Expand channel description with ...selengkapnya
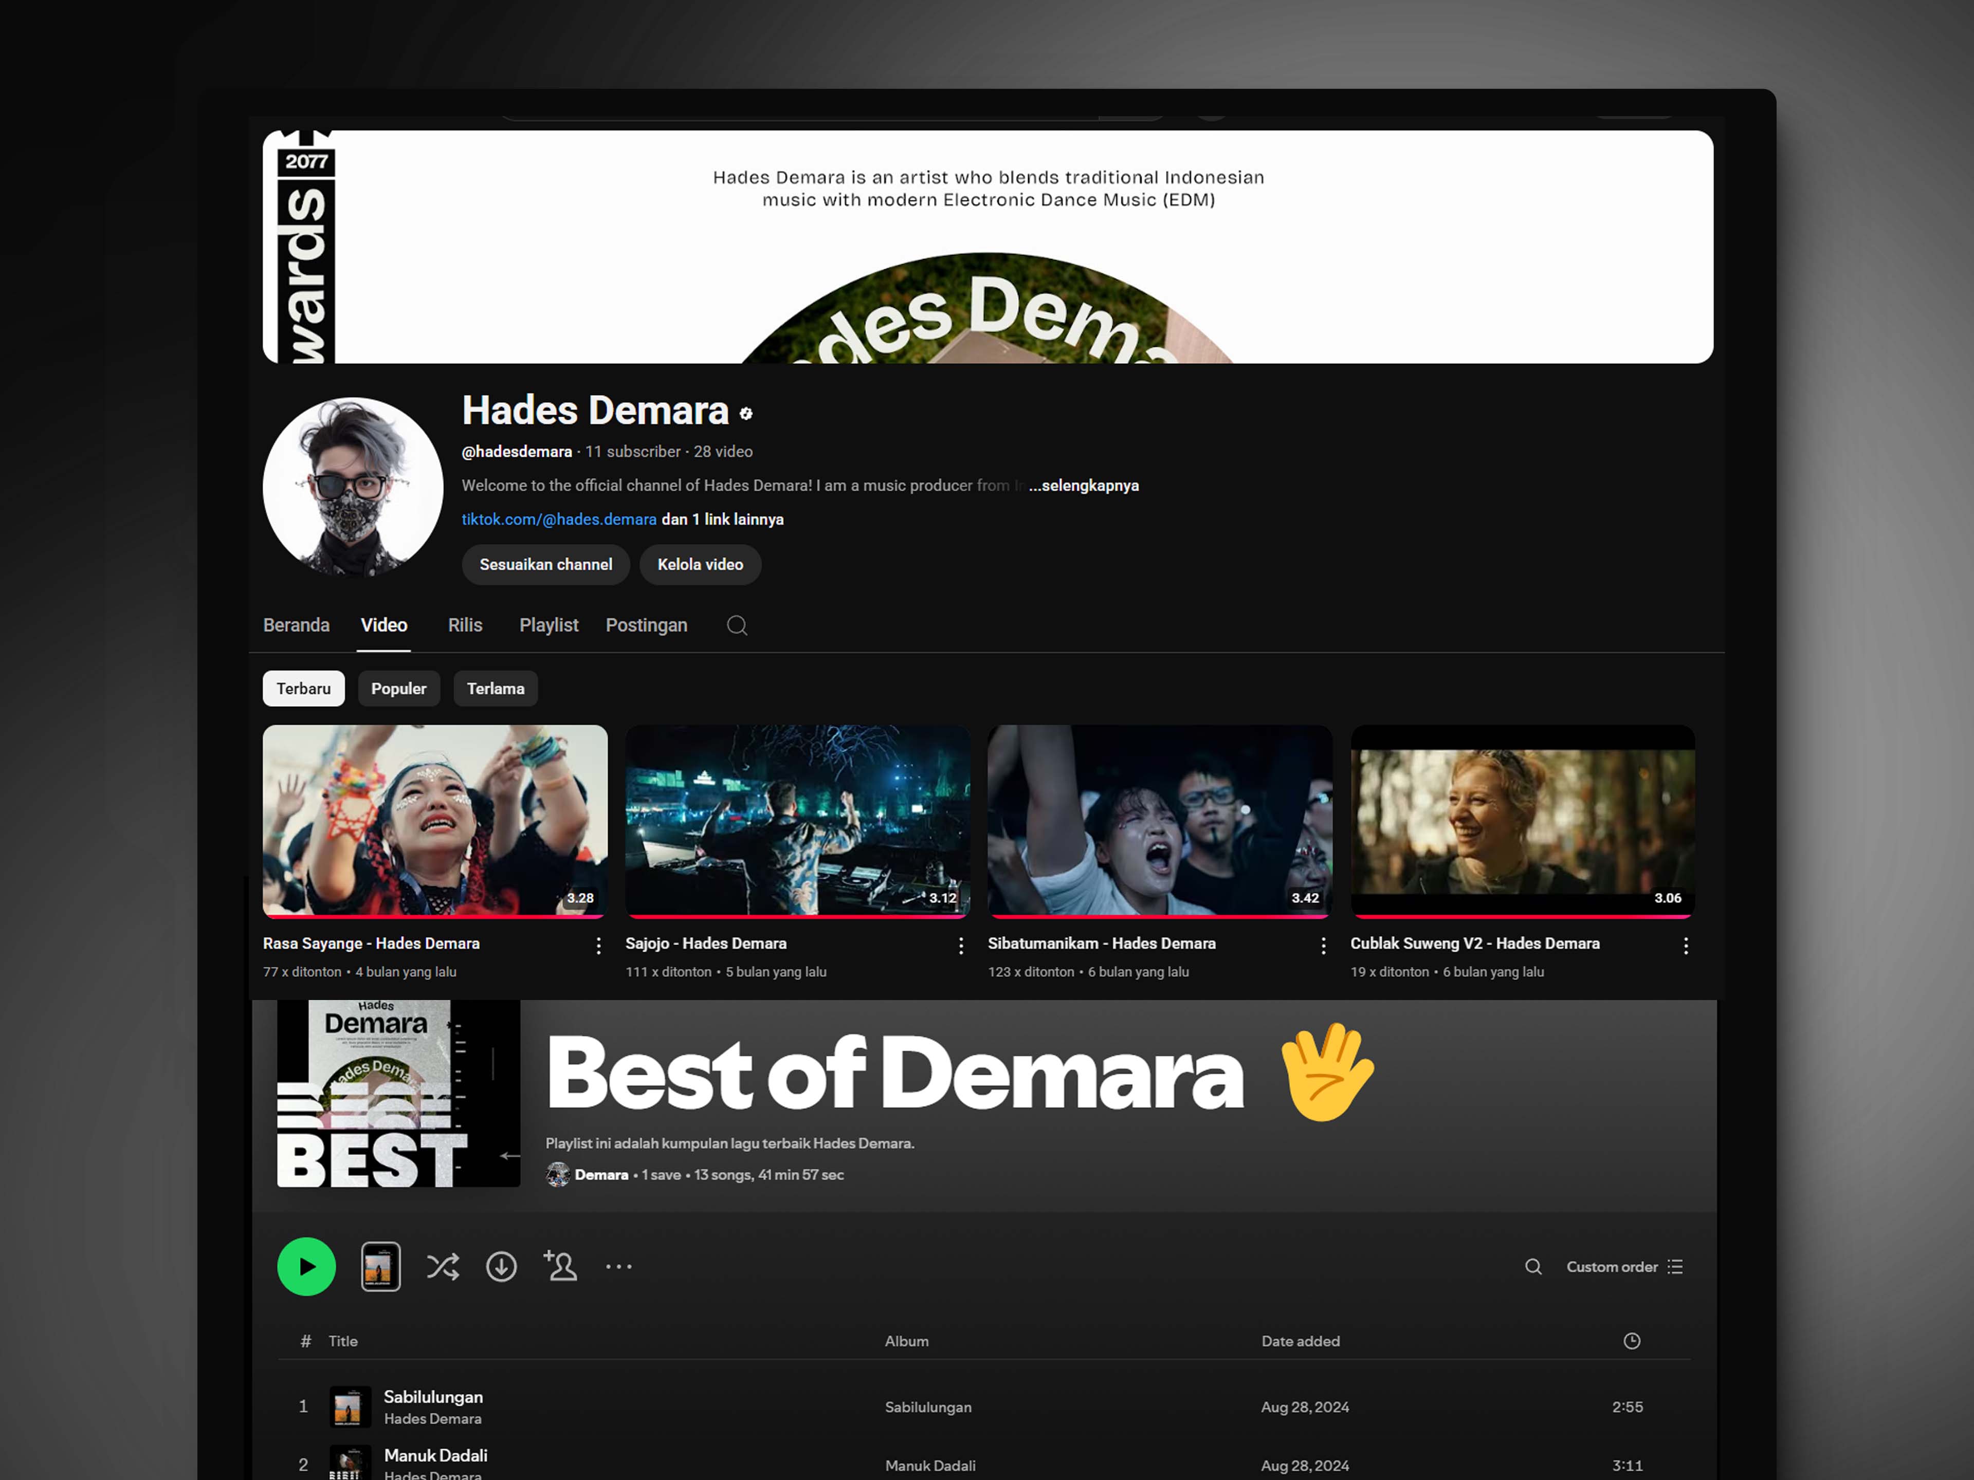 (x=1083, y=485)
